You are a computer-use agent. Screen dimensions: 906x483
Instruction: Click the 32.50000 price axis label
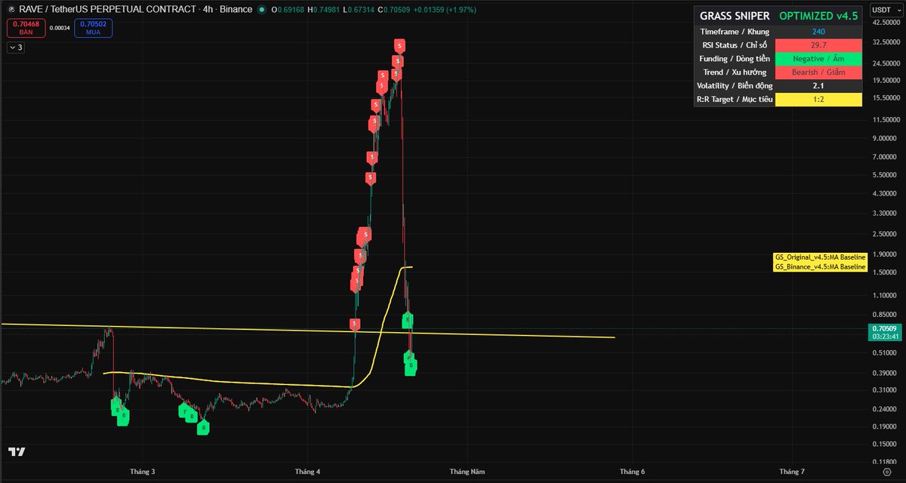(886, 42)
